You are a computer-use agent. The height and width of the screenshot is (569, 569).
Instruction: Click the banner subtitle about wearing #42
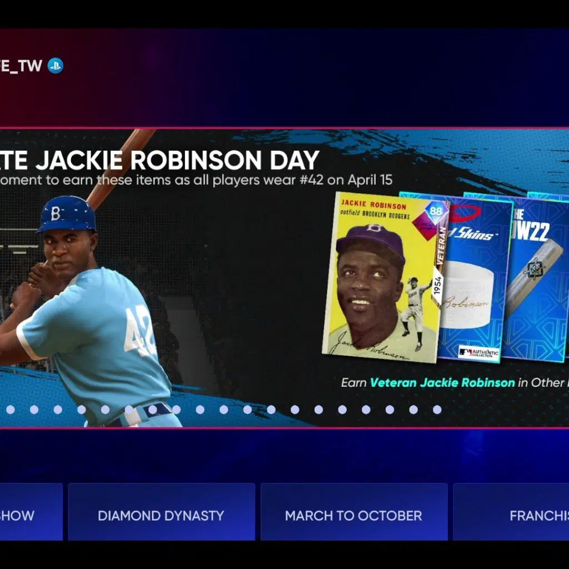point(194,180)
